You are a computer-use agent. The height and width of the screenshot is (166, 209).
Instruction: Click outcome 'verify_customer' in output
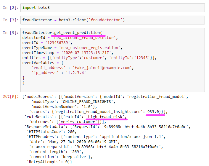pos(78,122)
